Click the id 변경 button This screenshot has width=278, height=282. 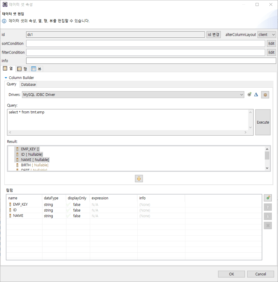tap(213, 35)
